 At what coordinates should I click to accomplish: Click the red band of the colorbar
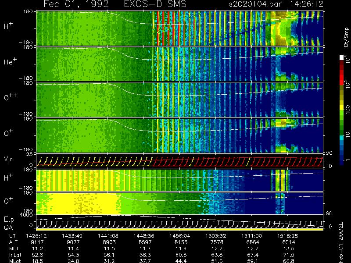click(342, 77)
